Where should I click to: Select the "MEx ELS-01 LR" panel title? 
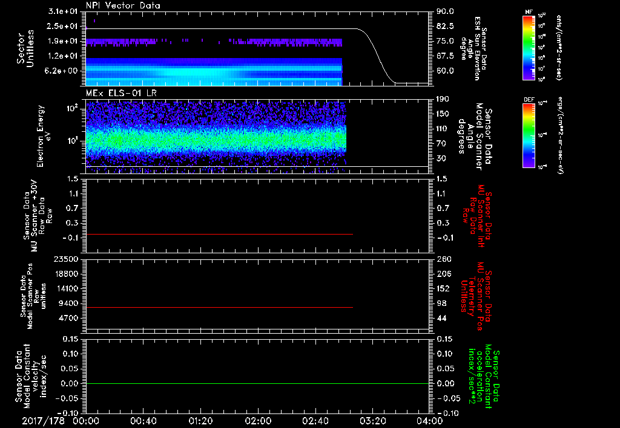[x=121, y=93]
